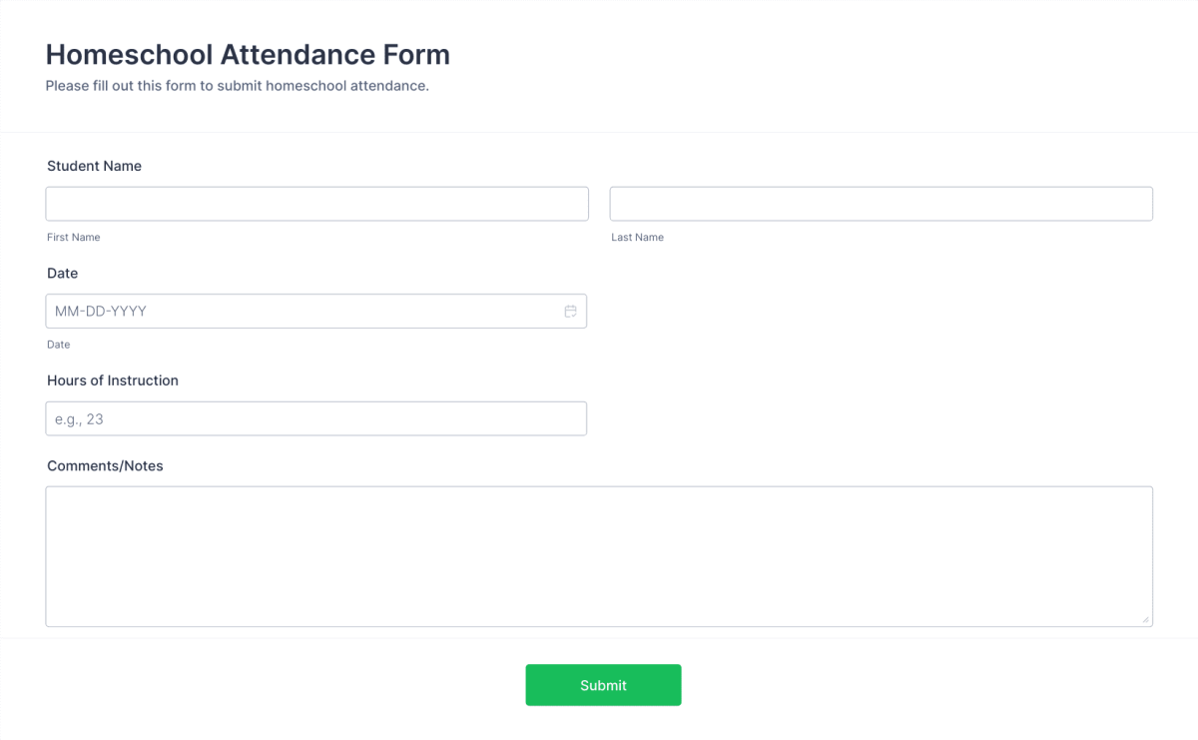The width and height of the screenshot is (1198, 740).
Task: Click the Date field label
Action: click(61, 273)
